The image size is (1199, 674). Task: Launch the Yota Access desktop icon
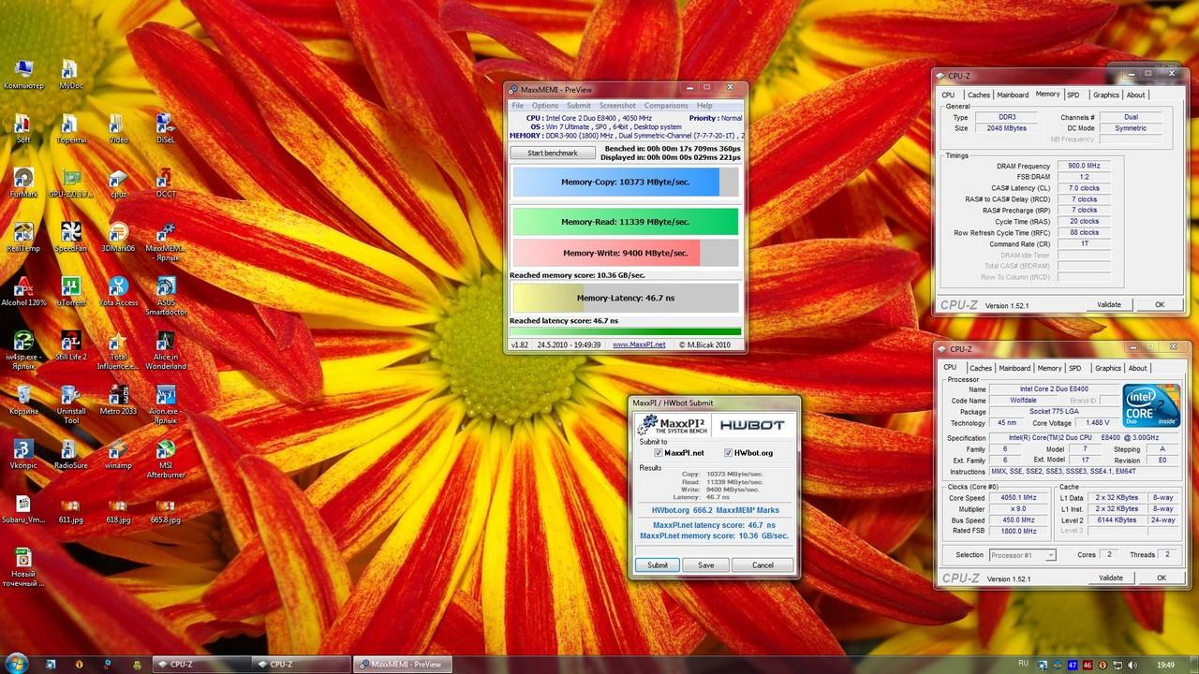coord(118,291)
